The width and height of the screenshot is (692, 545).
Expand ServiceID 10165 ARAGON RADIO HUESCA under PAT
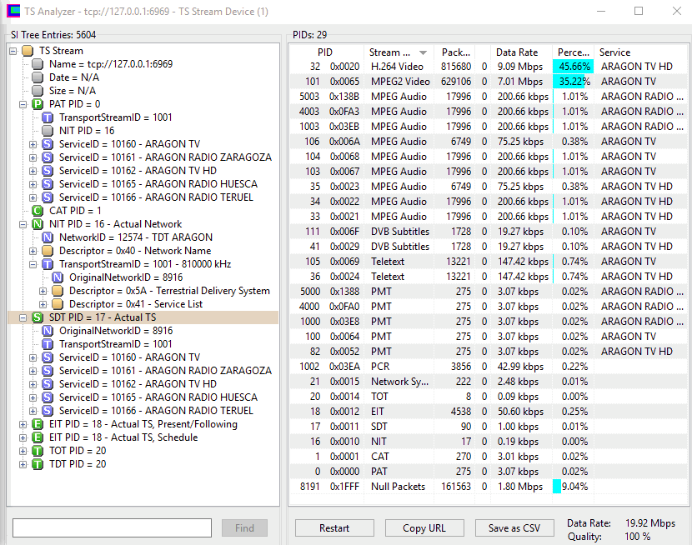(x=33, y=184)
